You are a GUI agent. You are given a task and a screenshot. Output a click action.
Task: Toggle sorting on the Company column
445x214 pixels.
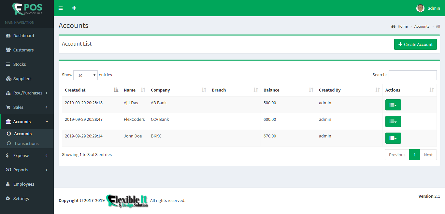[x=205, y=90]
